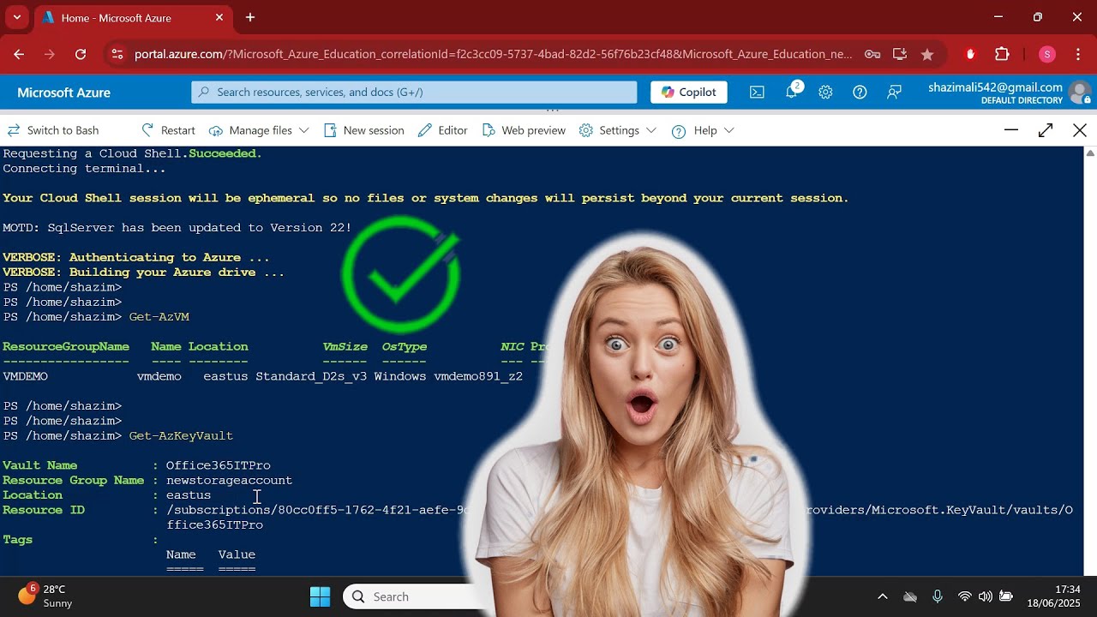Image resolution: width=1097 pixels, height=617 pixels.
Task: Minimize the Cloud Shell pane
Action: click(1011, 130)
